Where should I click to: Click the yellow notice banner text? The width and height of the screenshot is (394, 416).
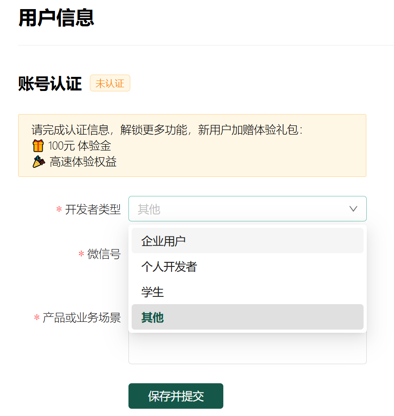[x=167, y=130]
